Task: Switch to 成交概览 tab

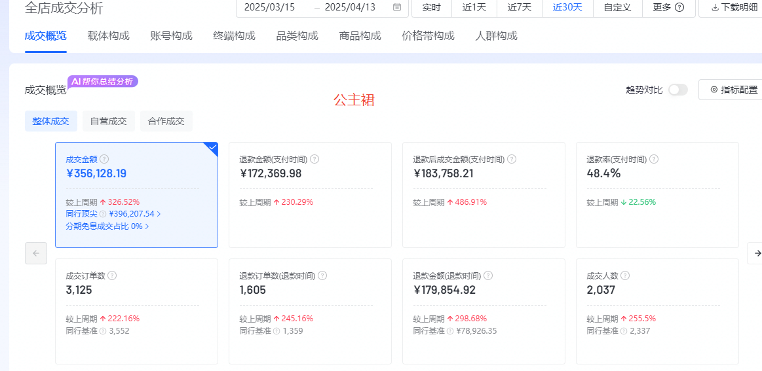Action: 46,35
